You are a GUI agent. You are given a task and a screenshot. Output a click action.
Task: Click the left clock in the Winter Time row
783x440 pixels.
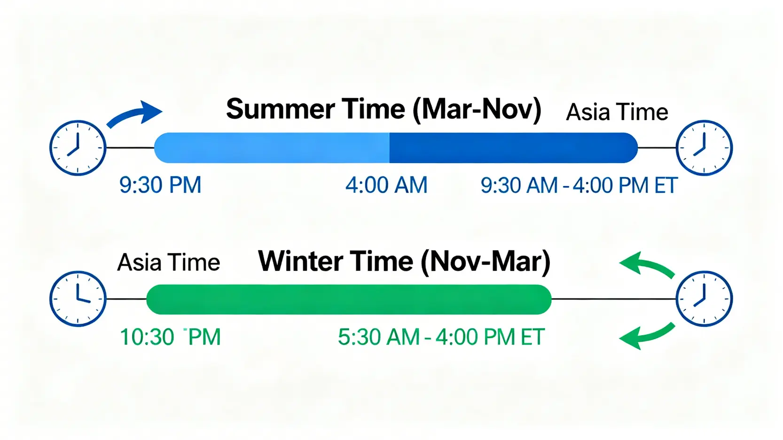click(78, 299)
